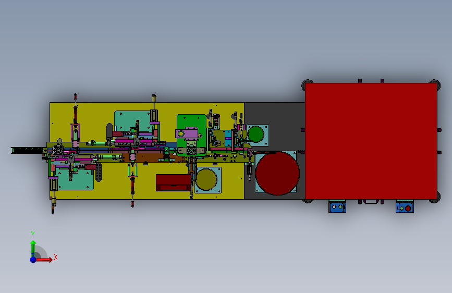Select the green disc in the cyan plate
The width and height of the screenshot is (452, 293).
pyautogui.click(x=255, y=135)
